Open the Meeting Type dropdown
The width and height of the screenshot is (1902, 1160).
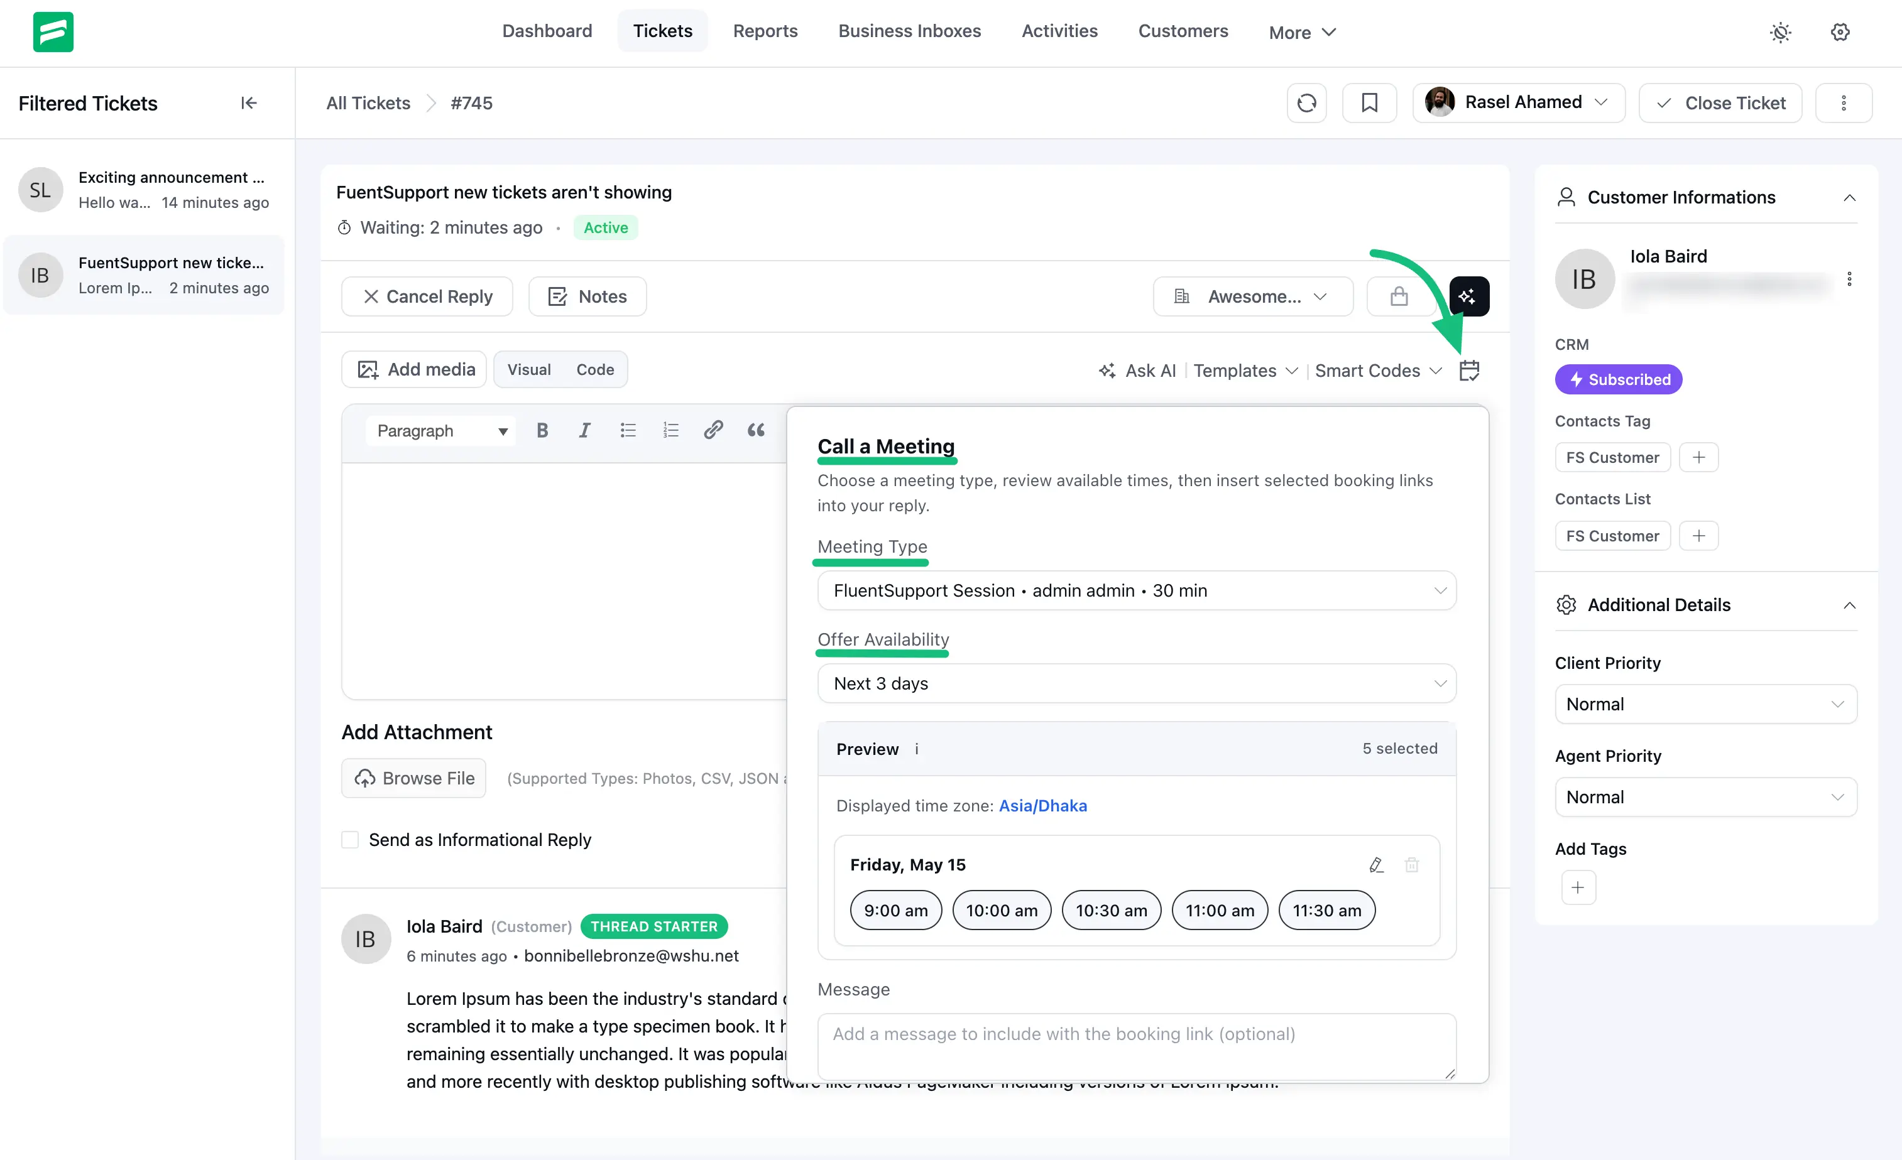[1136, 590]
